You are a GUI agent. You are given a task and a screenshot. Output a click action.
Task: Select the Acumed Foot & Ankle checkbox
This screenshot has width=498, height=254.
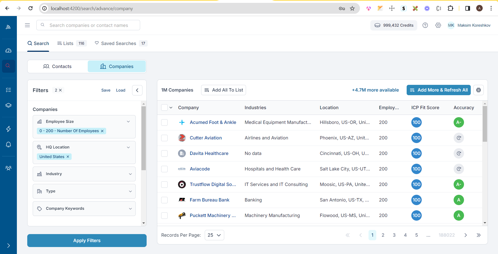(164, 122)
